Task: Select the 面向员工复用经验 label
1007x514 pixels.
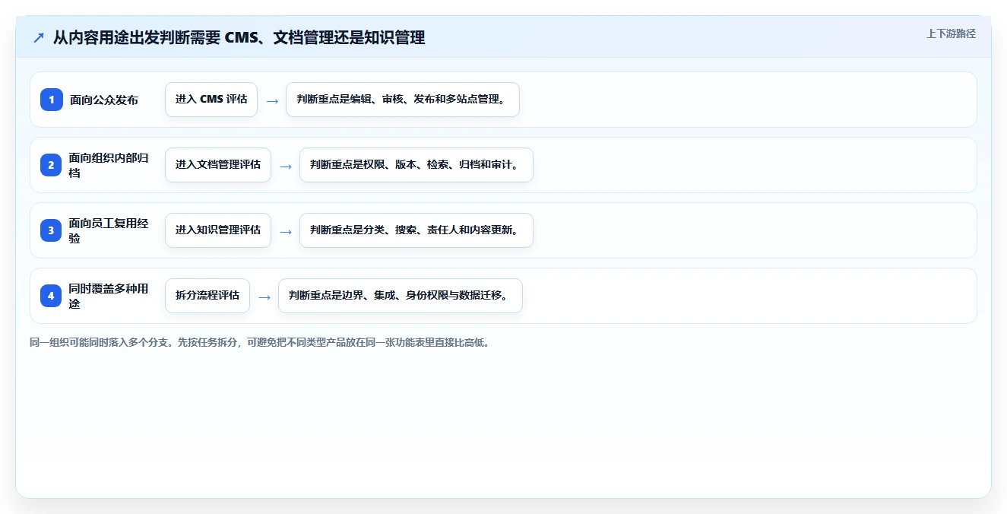Action: (109, 230)
